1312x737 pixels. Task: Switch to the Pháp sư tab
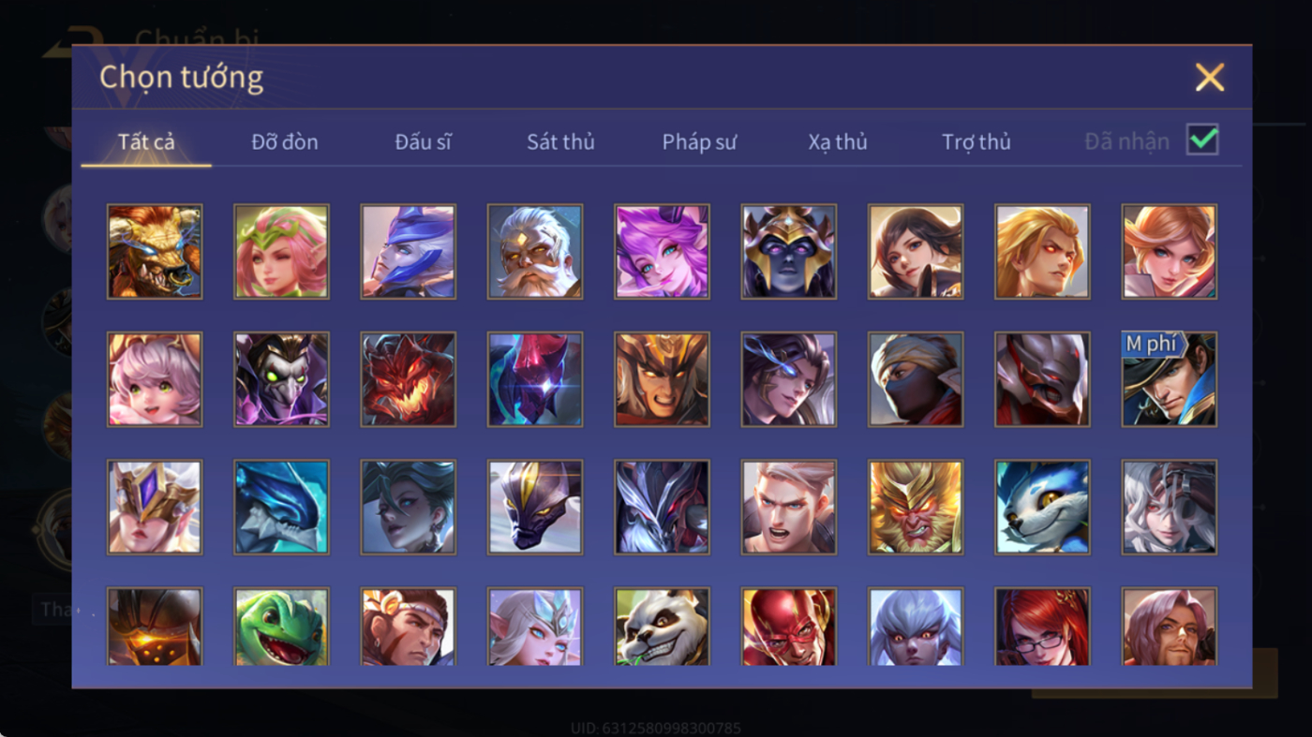[699, 142]
